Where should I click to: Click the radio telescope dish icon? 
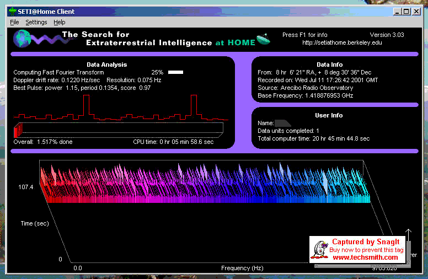264,39
